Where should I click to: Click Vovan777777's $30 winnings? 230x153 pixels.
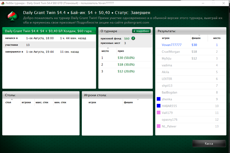pyautogui.click(x=194, y=45)
